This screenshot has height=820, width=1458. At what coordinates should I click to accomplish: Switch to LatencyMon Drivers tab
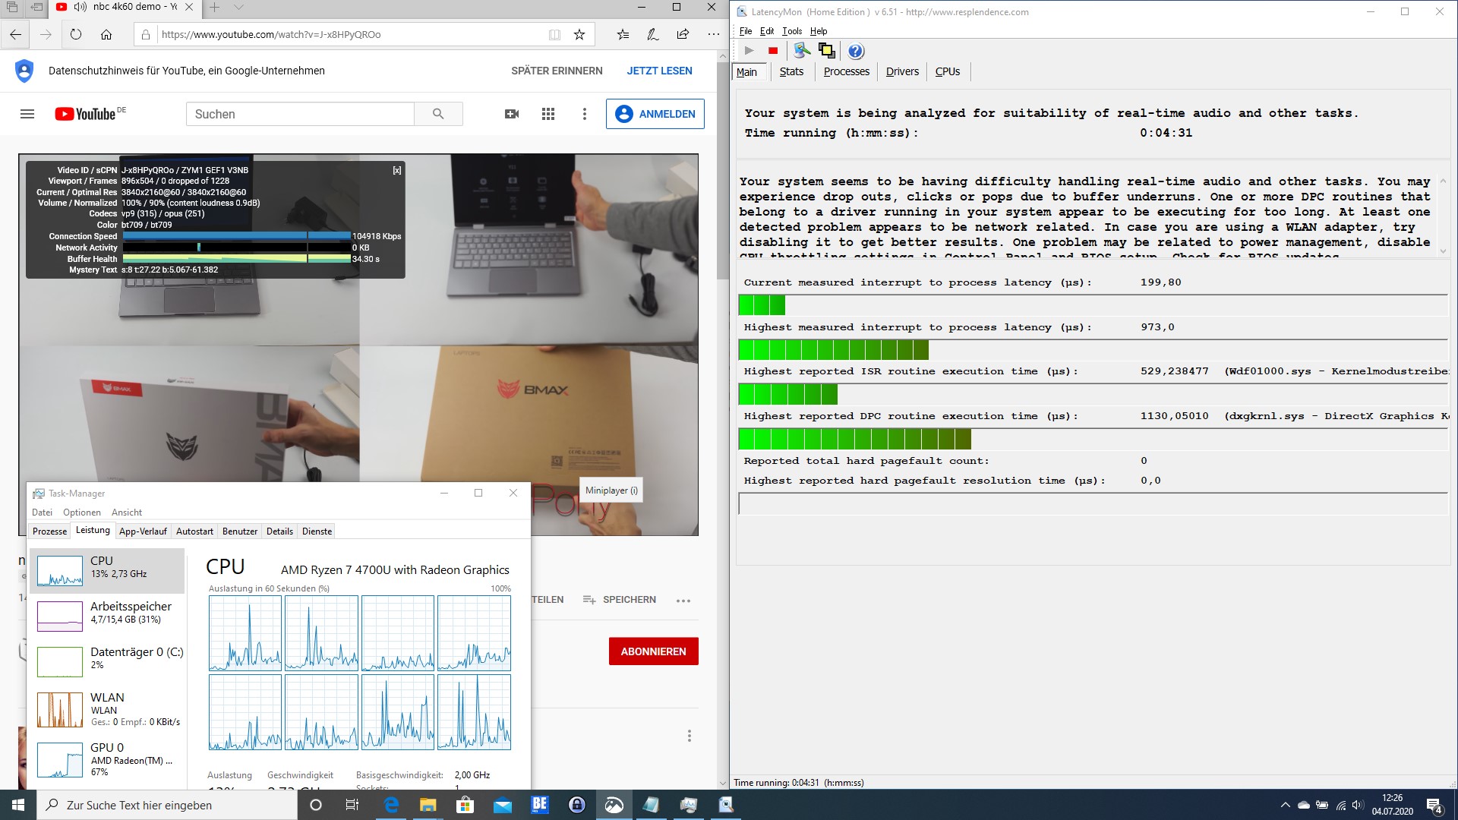pos(902,71)
